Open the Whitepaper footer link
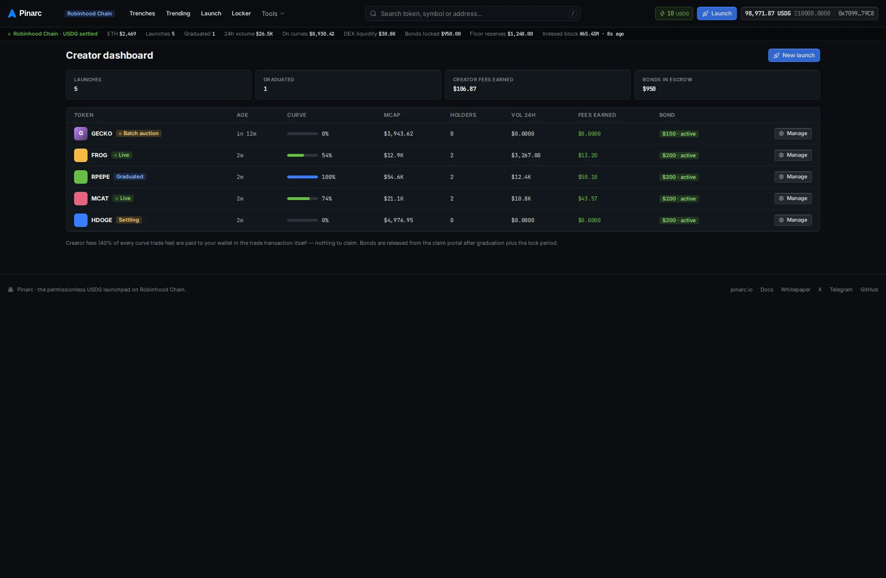886x578 pixels. pos(796,289)
